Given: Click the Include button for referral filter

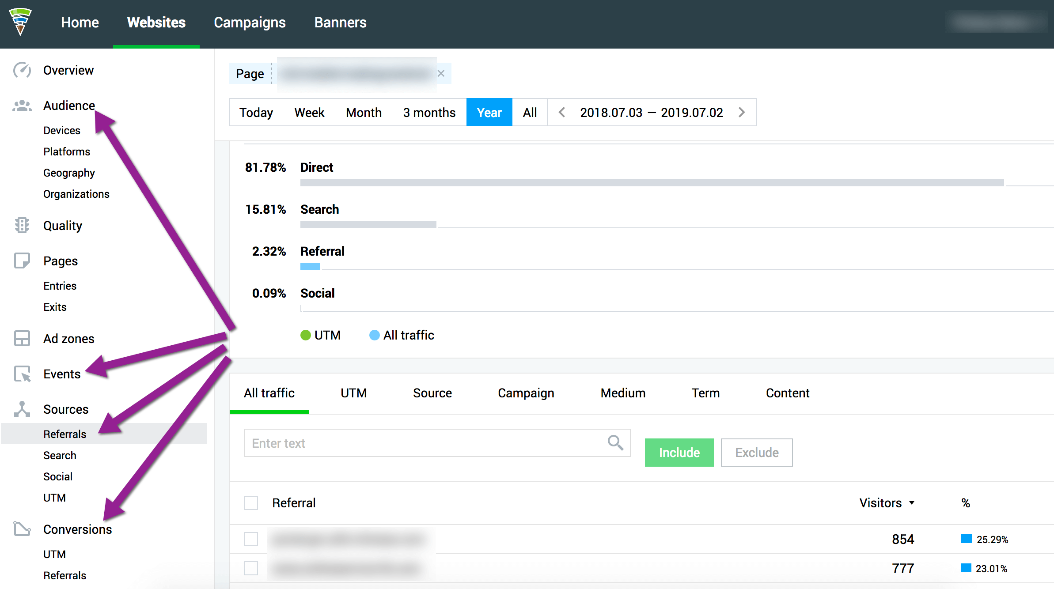Looking at the screenshot, I should click(678, 452).
